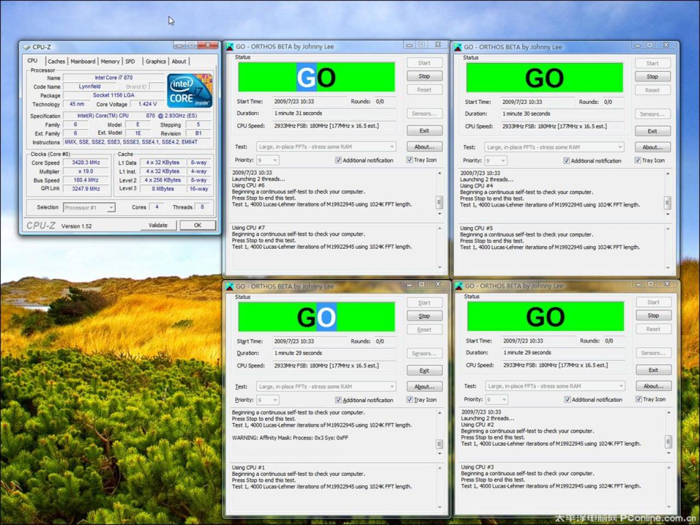This screenshot has height=525, width=700.
Task: Open Priority dropdown in ORTHOS window using CPU #4
Action: click(x=496, y=161)
